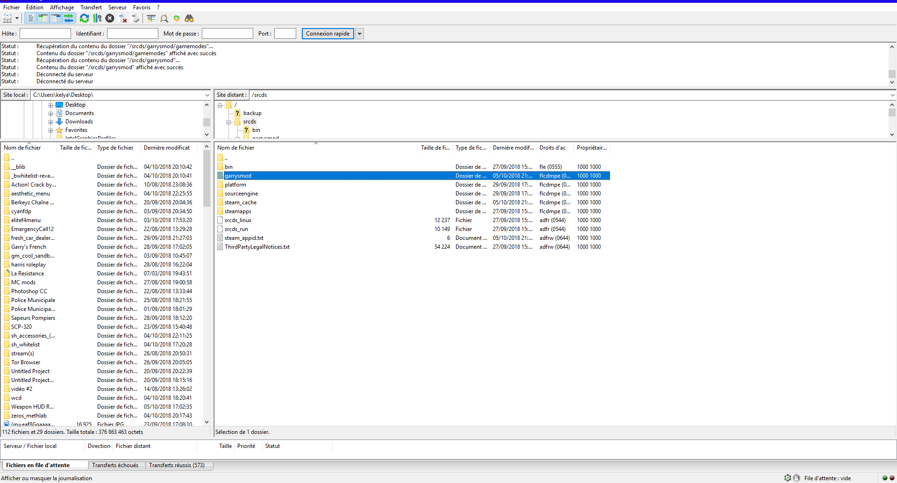The height and width of the screenshot is (483, 897).
Task: Select the srcds_linux file icon
Action: click(220, 220)
